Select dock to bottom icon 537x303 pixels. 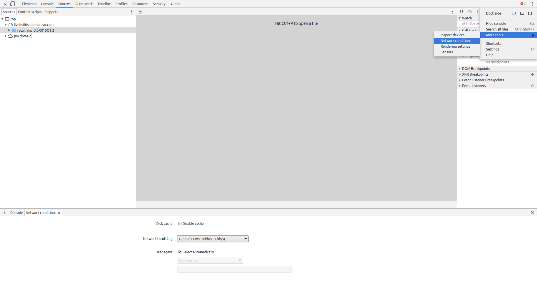522,13
